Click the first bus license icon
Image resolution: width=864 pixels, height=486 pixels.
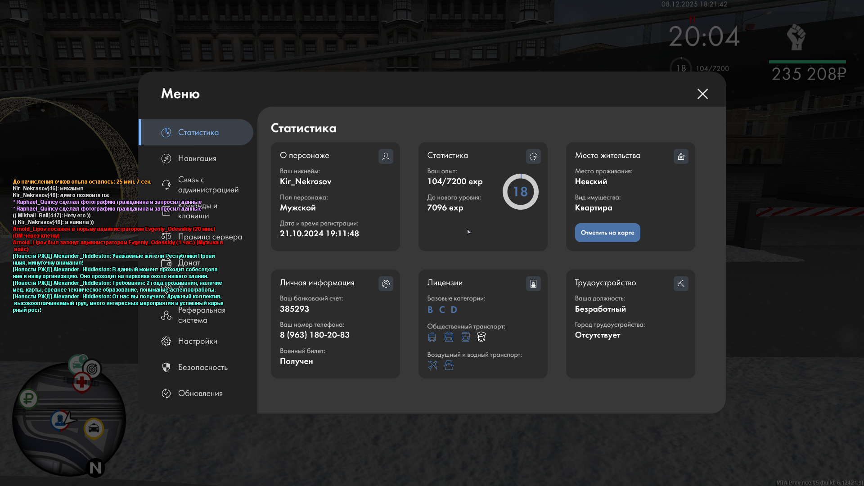432,337
